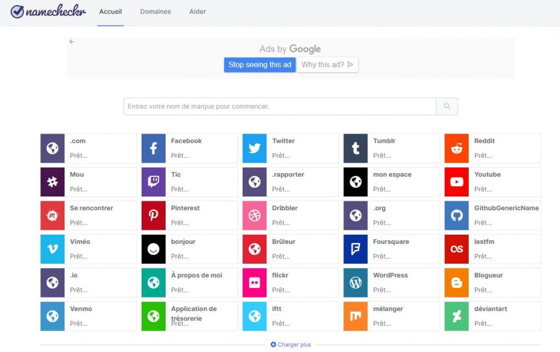Open the Accueil tab
Viewport: 560px width, 352px height.
click(x=110, y=12)
